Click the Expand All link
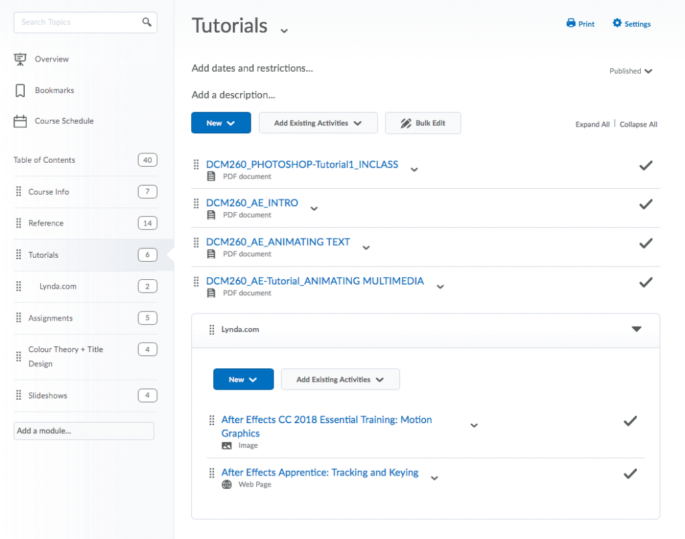The height and width of the screenshot is (539, 685). click(592, 124)
